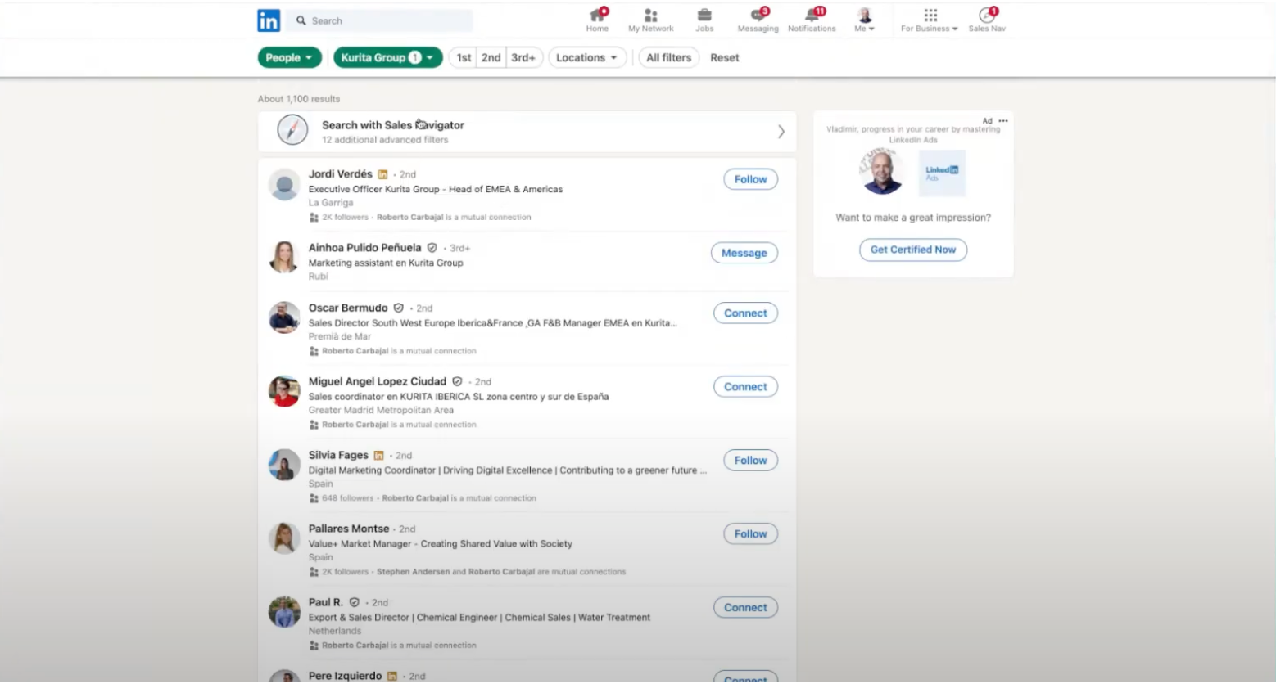Click the mutual connection icon under Silvia Fages
This screenshot has height=684, width=1276.
pyautogui.click(x=314, y=498)
